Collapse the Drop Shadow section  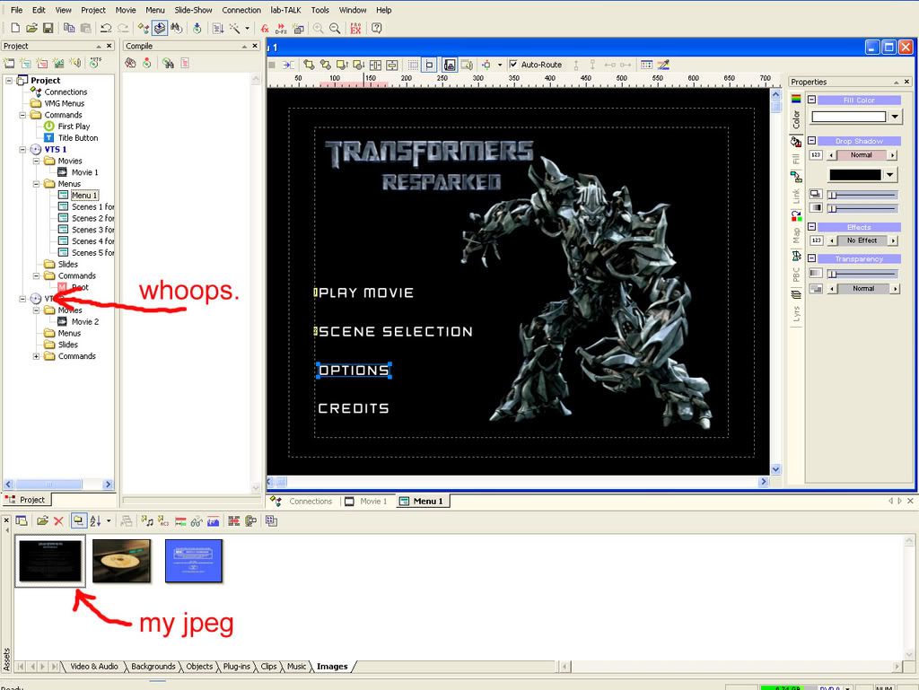(811, 141)
